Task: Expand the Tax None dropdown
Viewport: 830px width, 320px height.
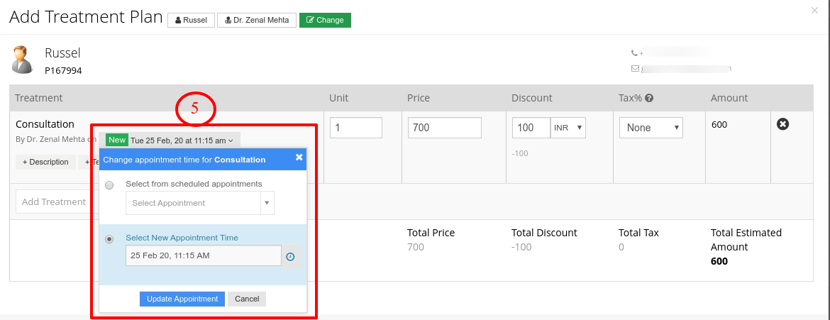Action: pyautogui.click(x=651, y=128)
